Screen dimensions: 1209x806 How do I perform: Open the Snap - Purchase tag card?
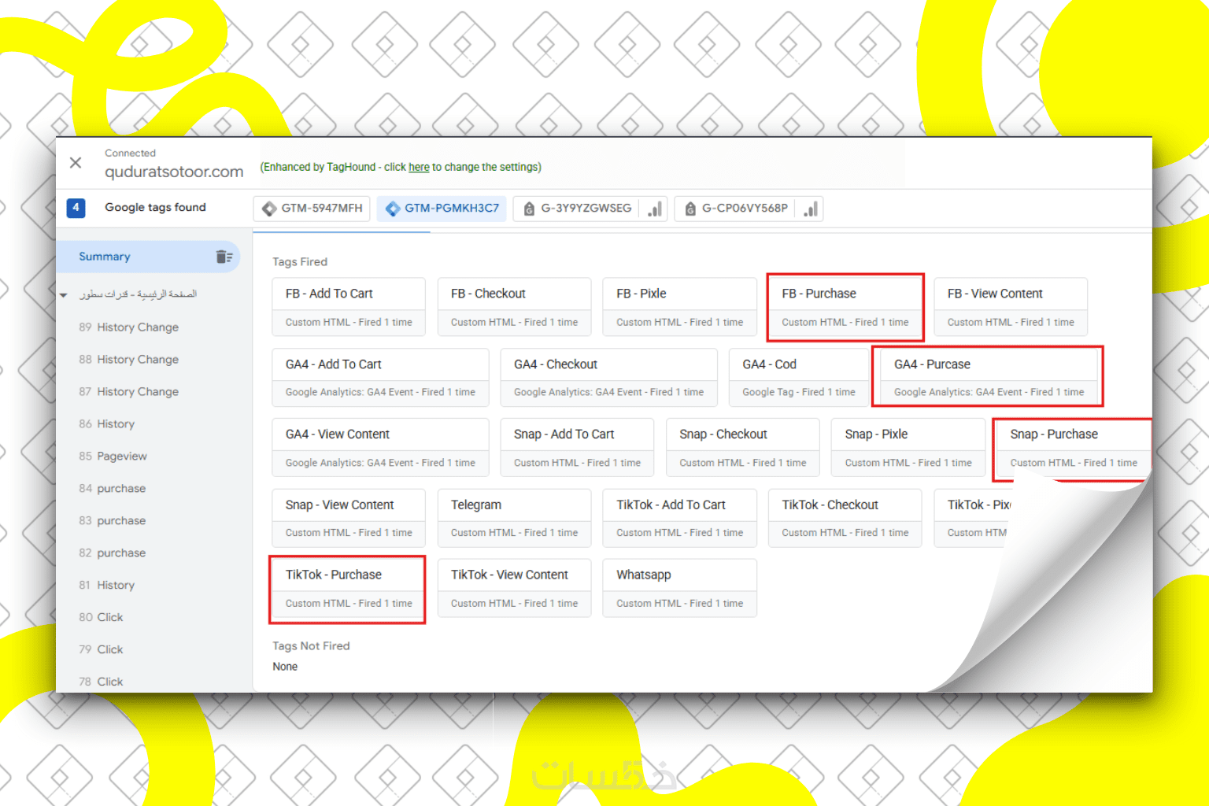point(1072,449)
